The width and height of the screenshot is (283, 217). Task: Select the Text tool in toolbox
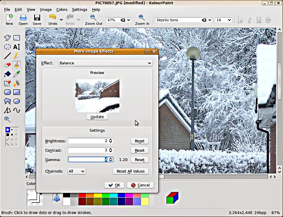(16, 47)
